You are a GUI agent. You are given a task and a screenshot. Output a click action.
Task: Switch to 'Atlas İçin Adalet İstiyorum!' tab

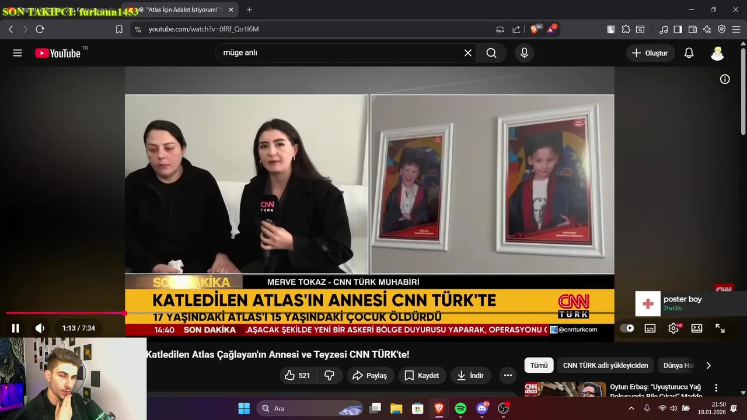(x=179, y=10)
